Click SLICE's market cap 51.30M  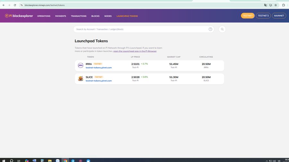tap(174, 77)
